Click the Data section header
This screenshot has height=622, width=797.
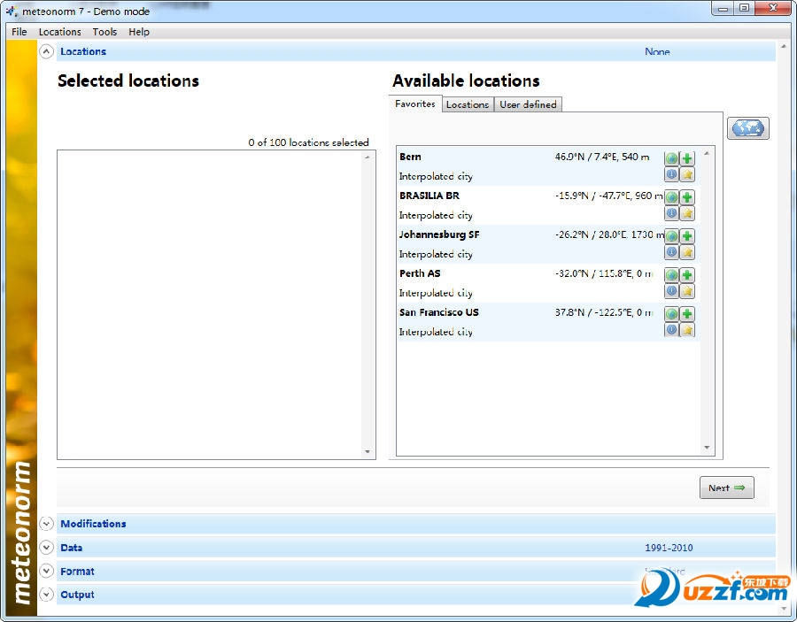point(416,548)
